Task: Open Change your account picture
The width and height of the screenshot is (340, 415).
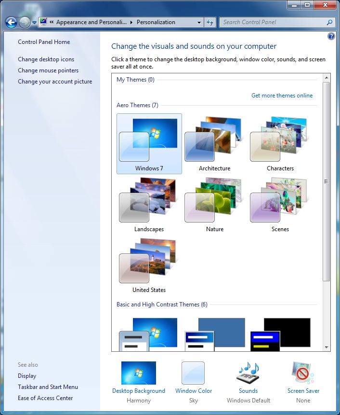Action: point(55,82)
